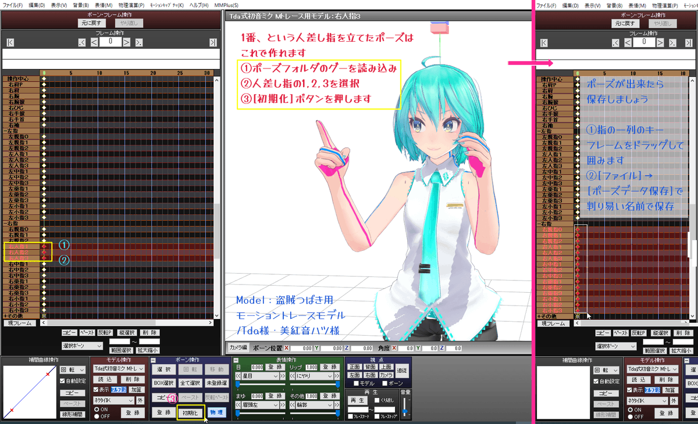Select the 操作中心 keyframe diamond in left timeline
The height and width of the screenshot is (424, 698).
(44, 79)
